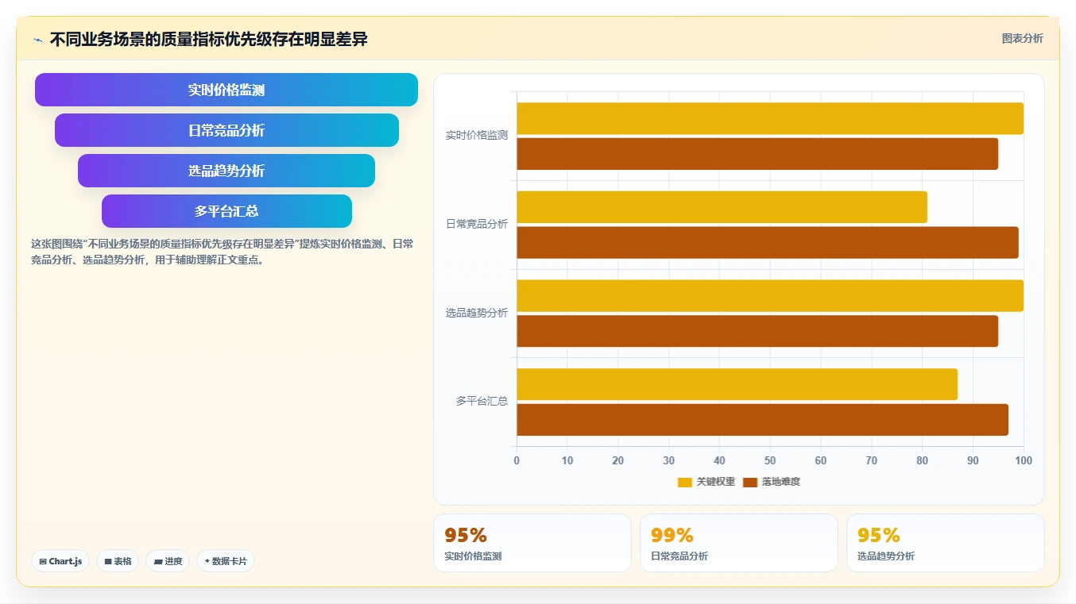Click the yellow 关键权重 bar for 多平台汇总
Image resolution: width=1076 pixels, height=604 pixels.
(737, 384)
